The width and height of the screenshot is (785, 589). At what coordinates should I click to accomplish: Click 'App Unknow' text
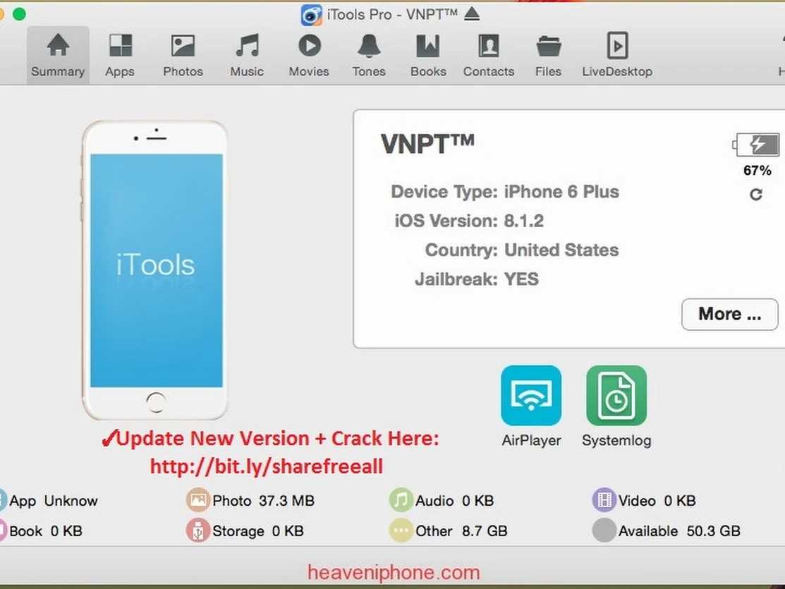(x=54, y=501)
